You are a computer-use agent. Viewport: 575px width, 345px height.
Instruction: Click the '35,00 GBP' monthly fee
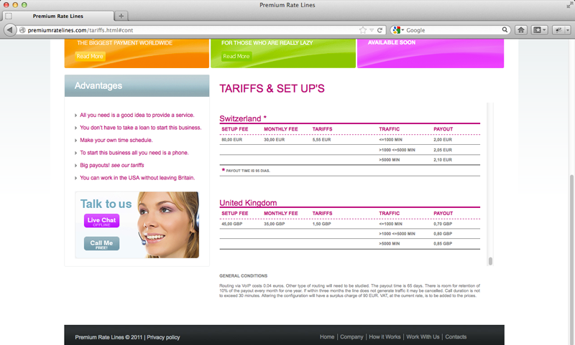click(275, 224)
